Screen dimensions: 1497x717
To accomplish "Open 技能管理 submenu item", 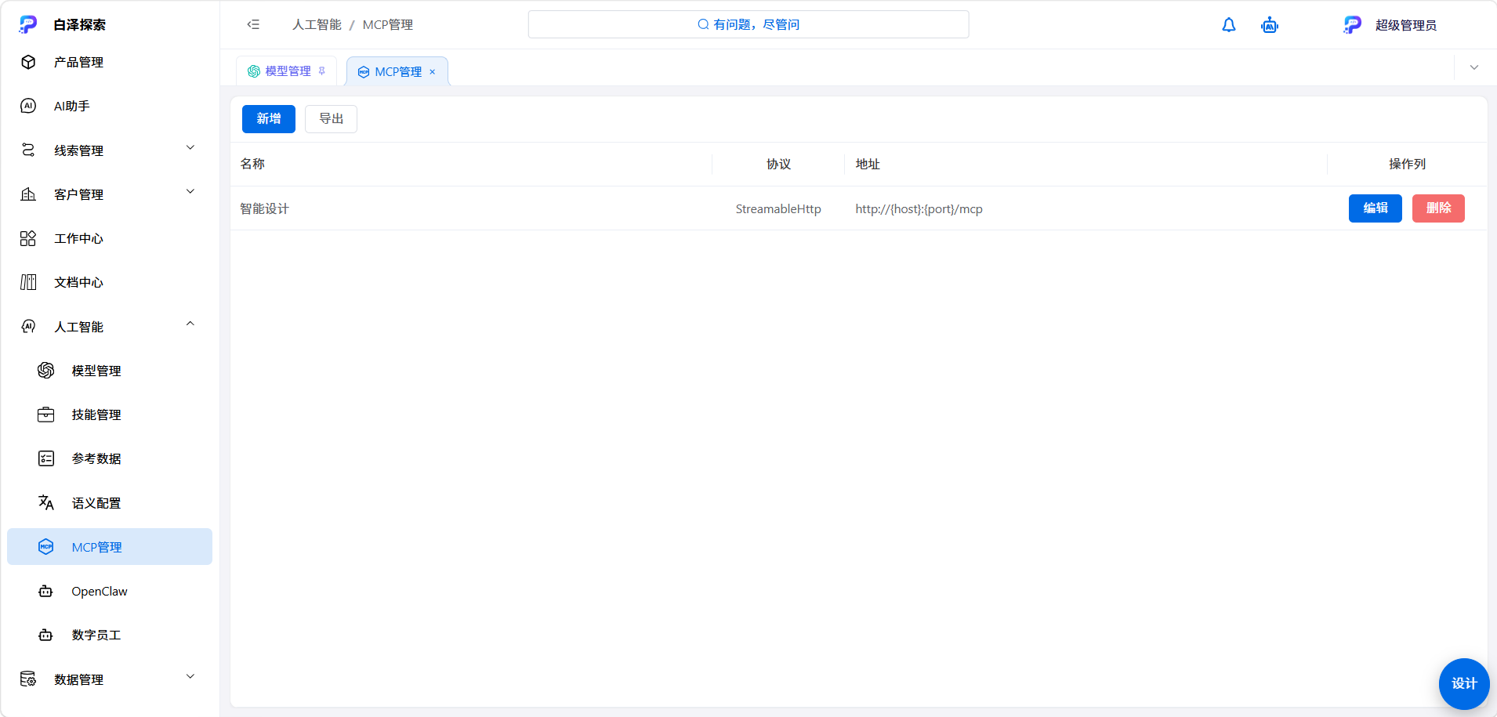I will [110, 415].
